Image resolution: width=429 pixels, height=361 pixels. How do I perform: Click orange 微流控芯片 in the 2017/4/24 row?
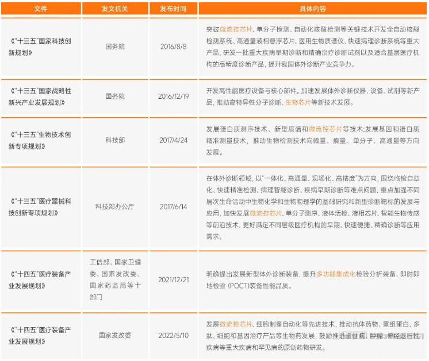click(x=325, y=129)
